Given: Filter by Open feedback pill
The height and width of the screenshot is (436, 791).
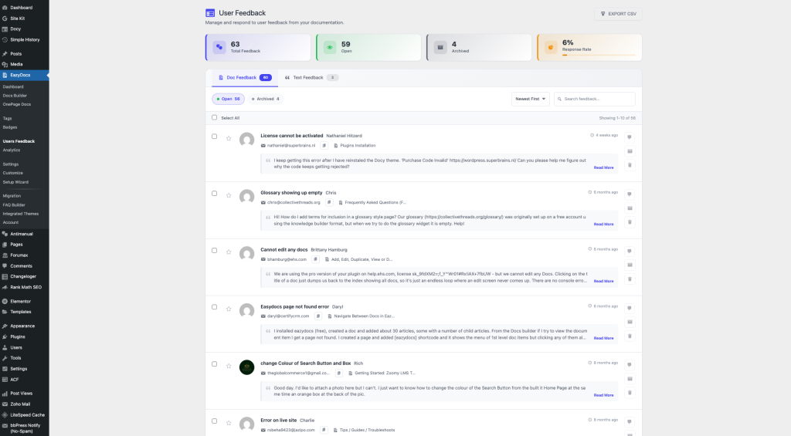Looking at the screenshot, I should point(228,99).
